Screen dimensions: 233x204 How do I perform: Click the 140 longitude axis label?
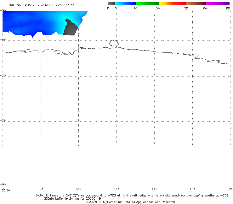pos(155,189)
